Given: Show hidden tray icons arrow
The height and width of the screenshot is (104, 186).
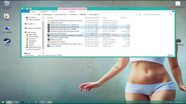Looking at the screenshot, I should tap(164, 102).
